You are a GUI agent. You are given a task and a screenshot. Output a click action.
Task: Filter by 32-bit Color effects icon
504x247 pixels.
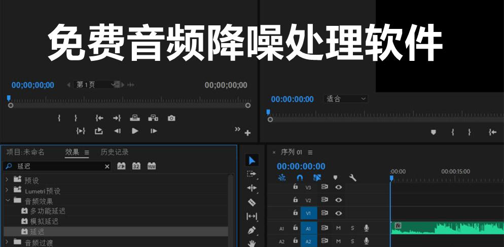tap(136, 166)
